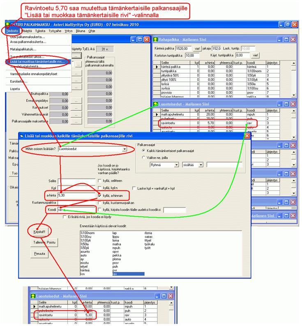Image resolution: width=302 pixels, height=326 pixels.
Task: Click vie! button next to Kiinteä palkka
Action: [197, 49]
